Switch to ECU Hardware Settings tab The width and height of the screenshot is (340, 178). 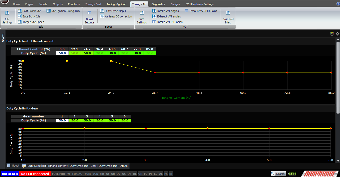199,4
